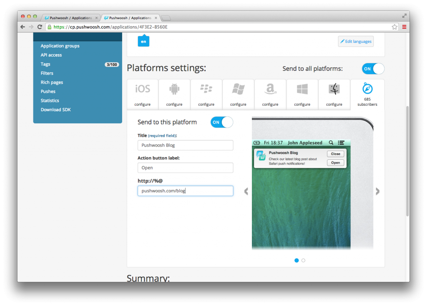Open Pushes in sidebar
The height and width of the screenshot is (306, 427).
(48, 92)
